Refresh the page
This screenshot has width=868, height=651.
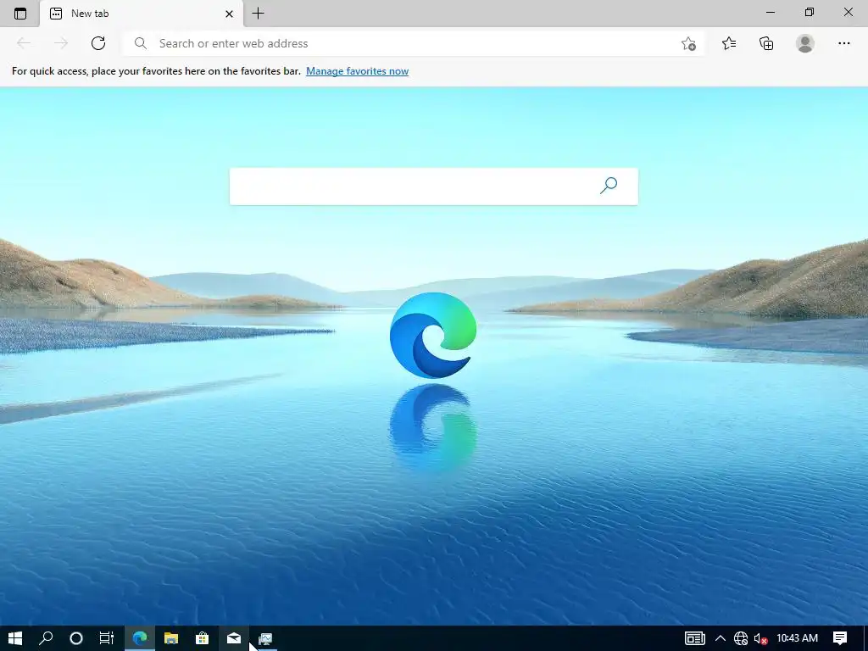coord(98,43)
